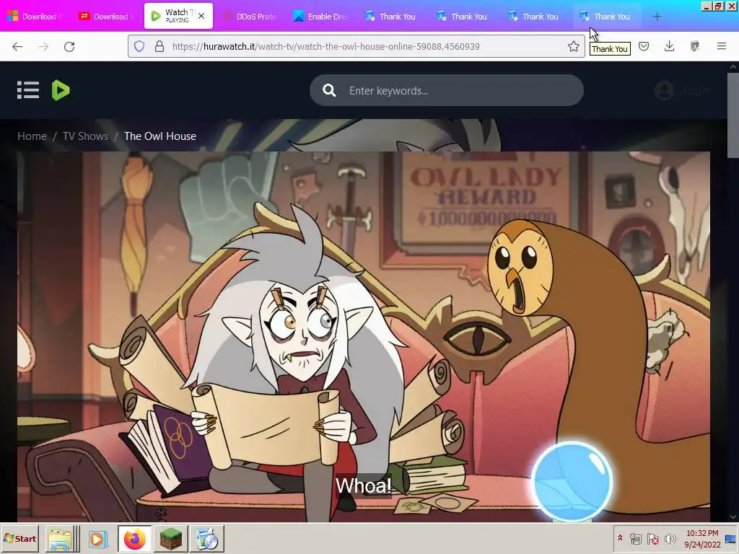Screen dimensions: 739x554
Task: Launch media player from taskbar
Action: (x=97, y=539)
